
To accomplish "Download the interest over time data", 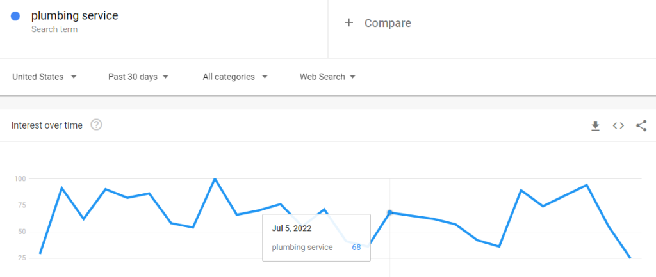I will pyautogui.click(x=595, y=126).
